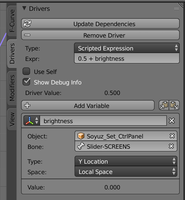Open the Scripted Expression type dropdown

click(x=127, y=48)
